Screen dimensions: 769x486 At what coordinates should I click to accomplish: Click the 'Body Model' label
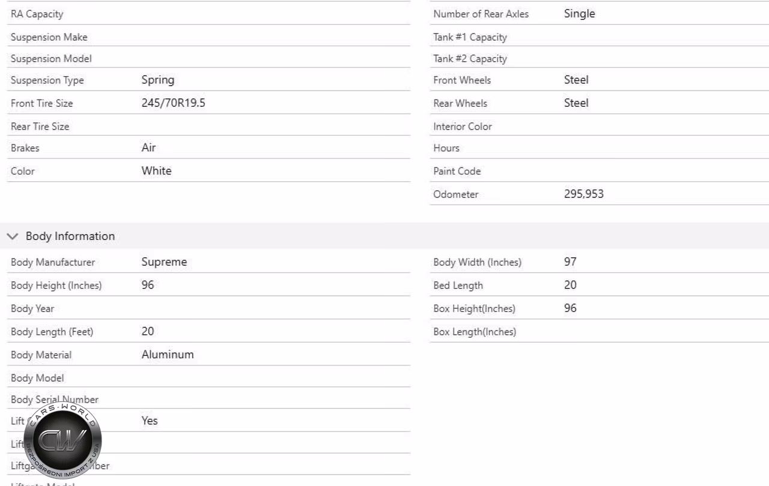coord(37,378)
